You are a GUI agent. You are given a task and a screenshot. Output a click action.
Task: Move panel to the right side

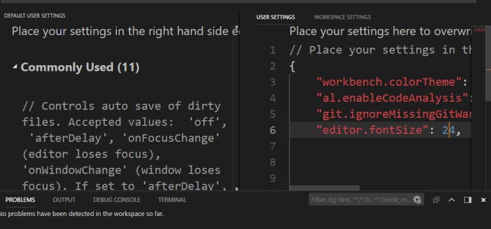pyautogui.click(x=468, y=200)
